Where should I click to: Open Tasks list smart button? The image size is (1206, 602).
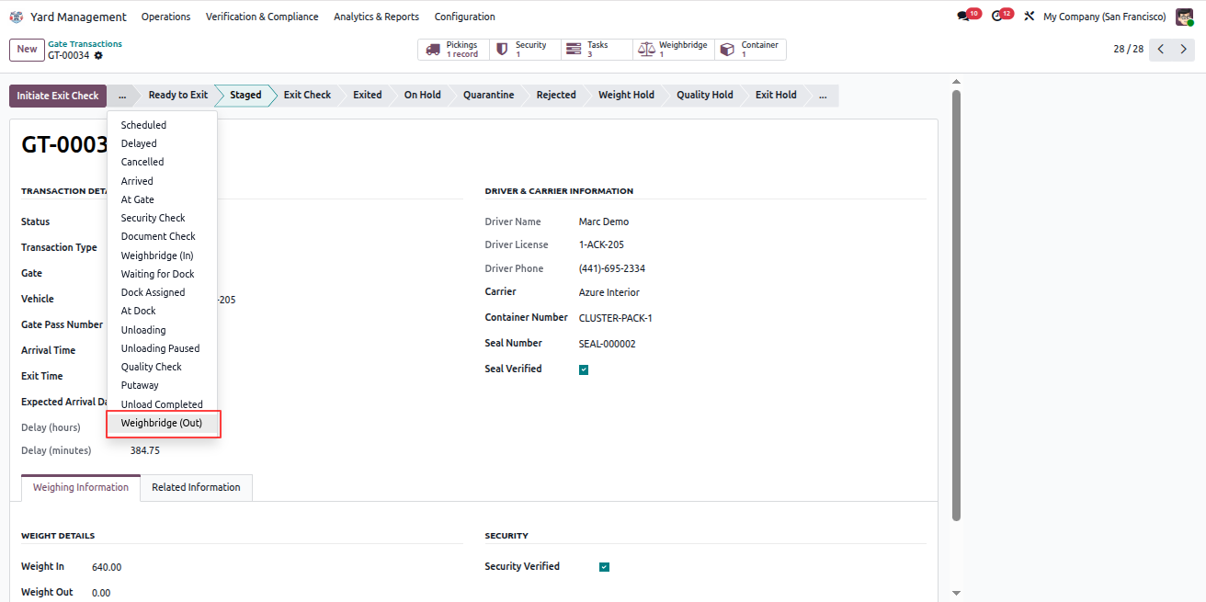[597, 50]
